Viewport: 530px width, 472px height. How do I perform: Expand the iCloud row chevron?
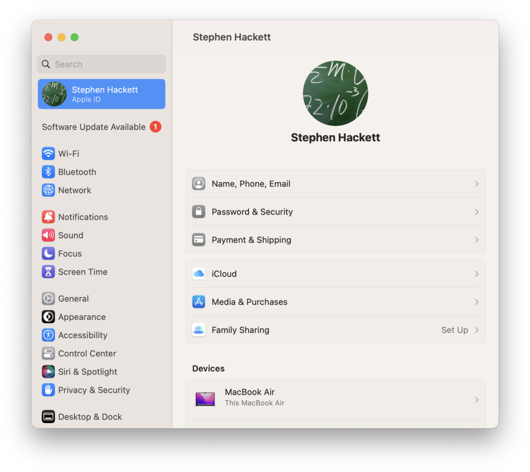pyautogui.click(x=476, y=273)
